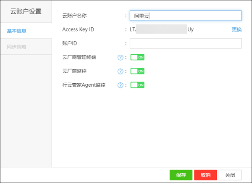The height and width of the screenshot is (183, 252).
Task: Click the masked Access Key ID value
Action: (162, 29)
